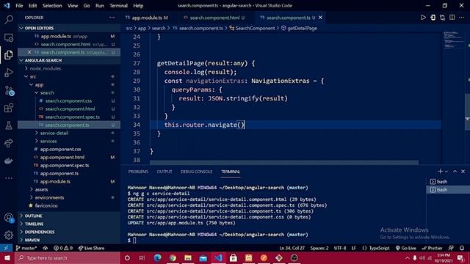Open app.component.html in explorer
This screenshot has width=470, height=264.
(x=62, y=157)
